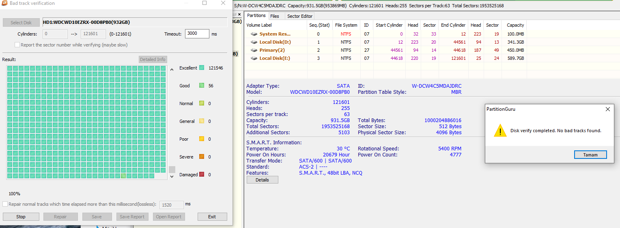
Task: Click the Power On Hours value 20679 Hour
Action: tap(336, 155)
